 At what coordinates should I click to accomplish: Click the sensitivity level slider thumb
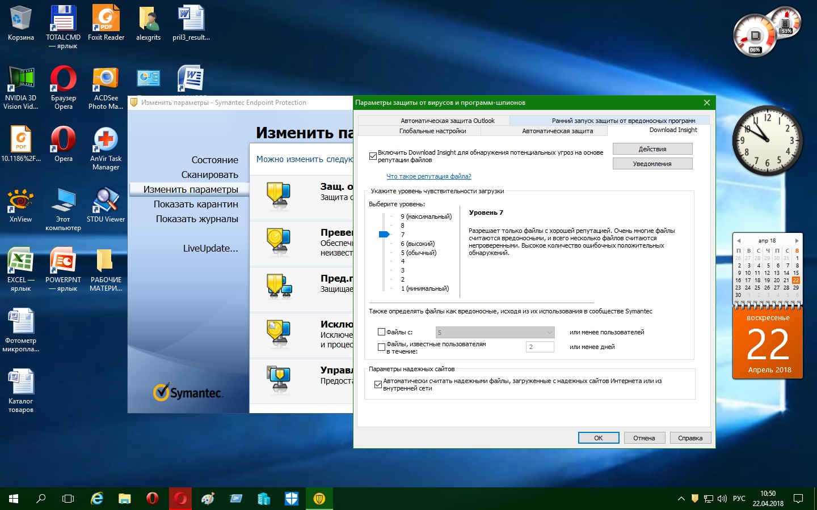385,234
